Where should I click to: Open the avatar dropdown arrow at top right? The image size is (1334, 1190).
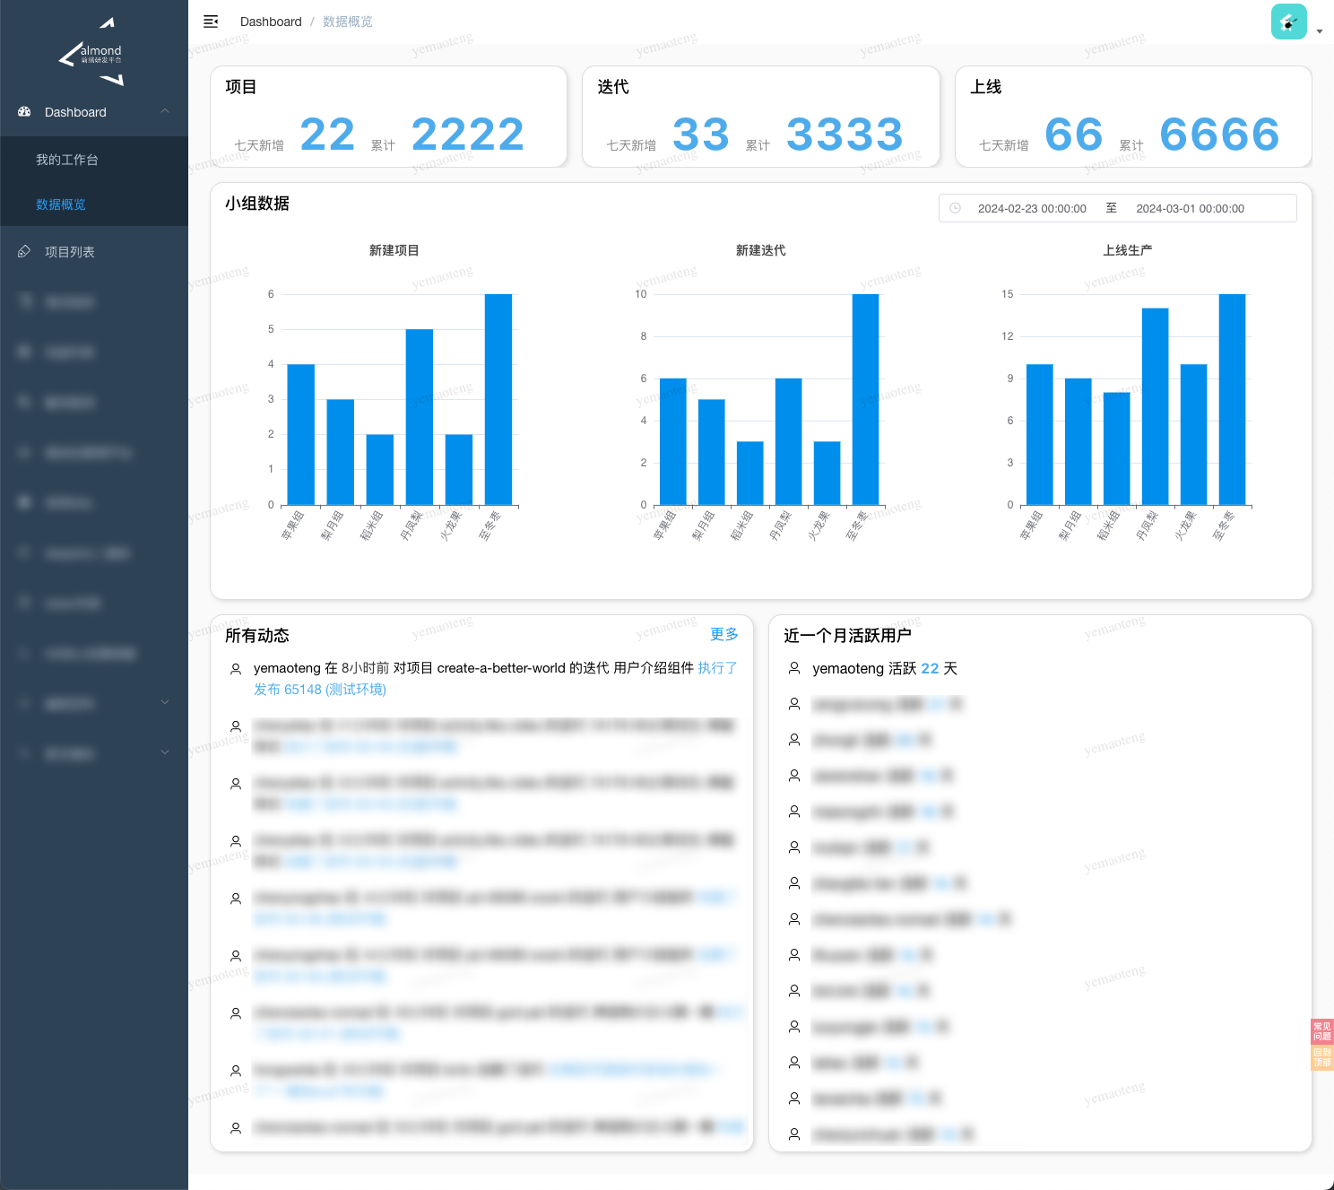(x=1319, y=30)
